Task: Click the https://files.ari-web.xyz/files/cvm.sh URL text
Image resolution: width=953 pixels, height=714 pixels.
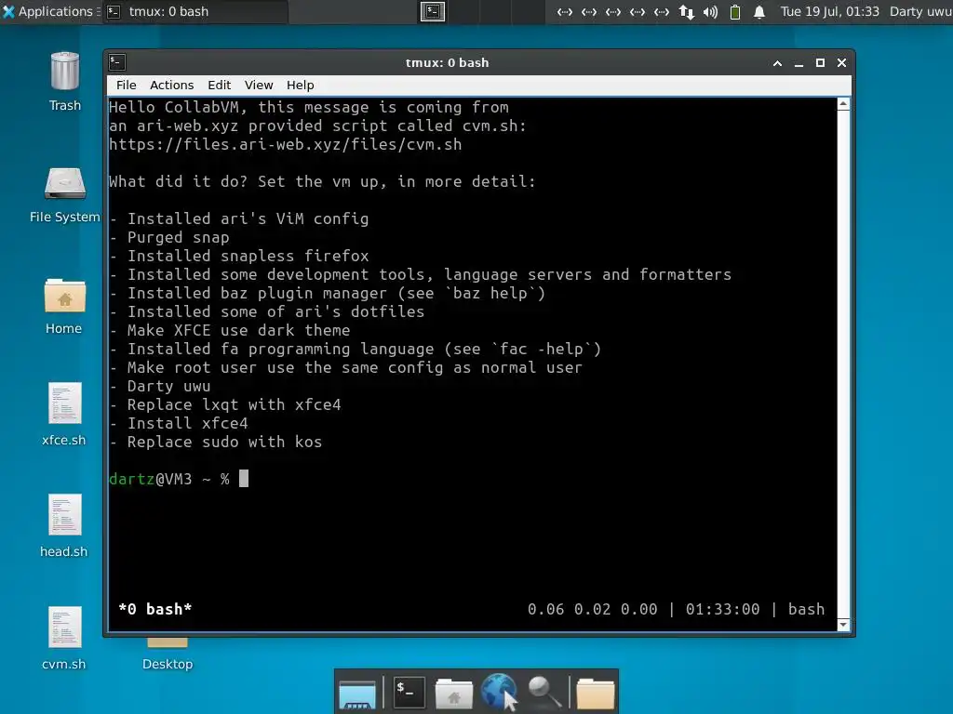Action: click(x=285, y=144)
